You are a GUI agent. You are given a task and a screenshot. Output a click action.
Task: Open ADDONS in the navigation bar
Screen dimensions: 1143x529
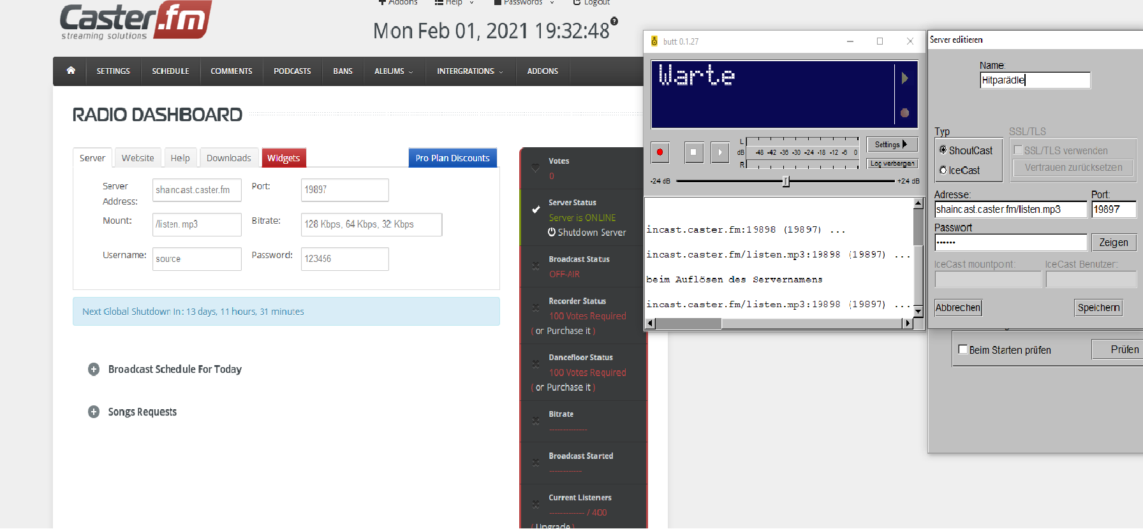pyautogui.click(x=543, y=71)
